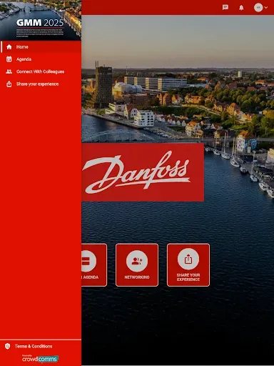Expand the profile dropdown chevron
This screenshot has height=366, width=274.
(266, 8)
